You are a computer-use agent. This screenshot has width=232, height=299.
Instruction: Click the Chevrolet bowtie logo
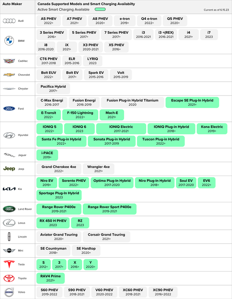click(x=9, y=75)
